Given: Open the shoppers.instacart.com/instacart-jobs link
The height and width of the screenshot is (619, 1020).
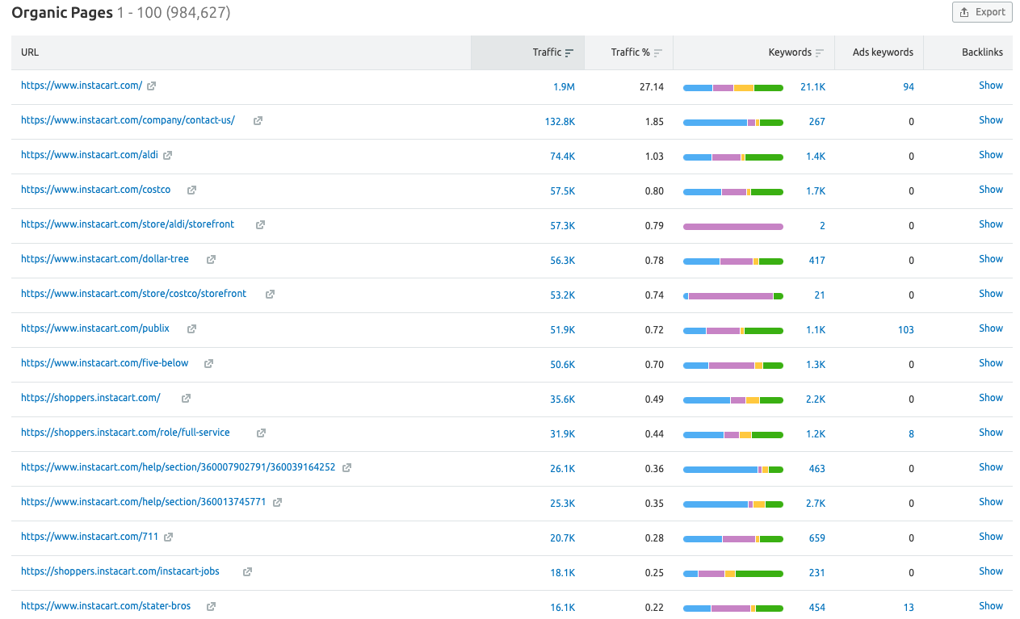Looking at the screenshot, I should [x=120, y=571].
